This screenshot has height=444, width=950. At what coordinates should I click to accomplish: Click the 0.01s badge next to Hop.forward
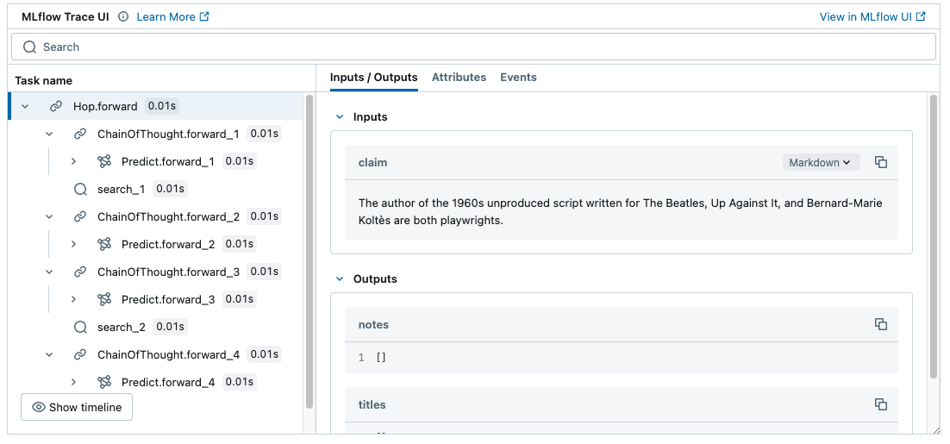coord(162,106)
